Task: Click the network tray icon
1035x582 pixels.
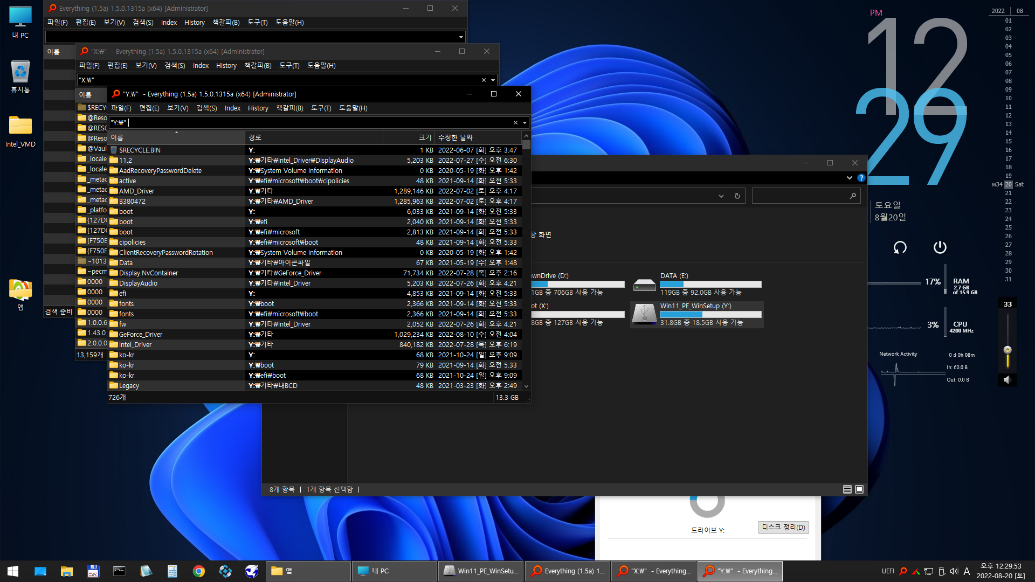Action: (929, 571)
